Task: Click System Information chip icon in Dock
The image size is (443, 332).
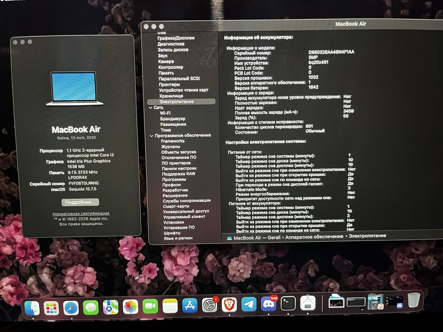Action: 308,303
